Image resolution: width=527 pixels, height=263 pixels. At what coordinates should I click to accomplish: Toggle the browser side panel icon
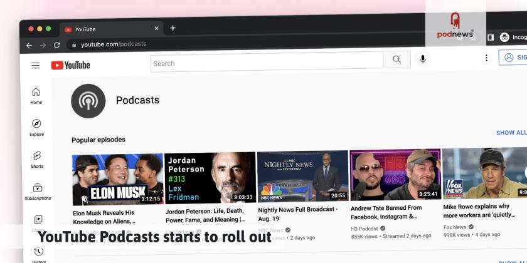tap(491, 38)
